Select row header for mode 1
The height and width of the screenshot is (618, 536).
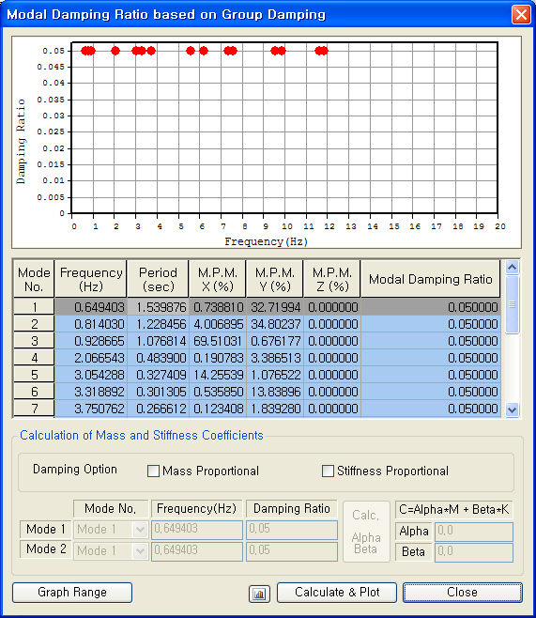pos(34,306)
